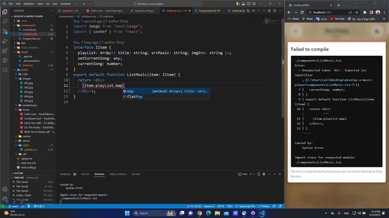Open the YouTube bookmark
This screenshot has height=218, width=389.
[x=337, y=19]
